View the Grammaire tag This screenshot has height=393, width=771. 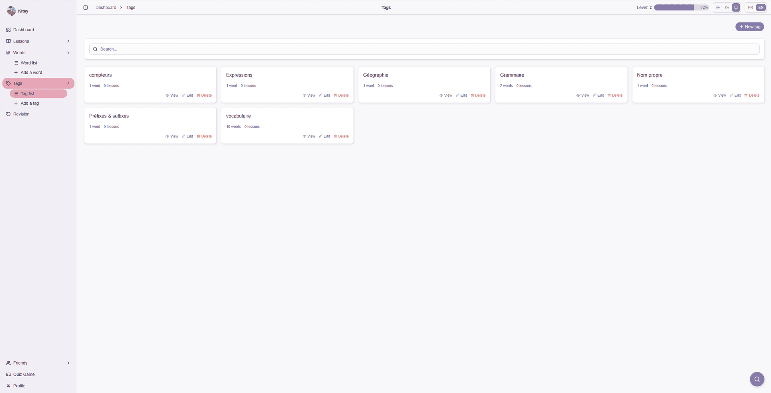(x=583, y=95)
